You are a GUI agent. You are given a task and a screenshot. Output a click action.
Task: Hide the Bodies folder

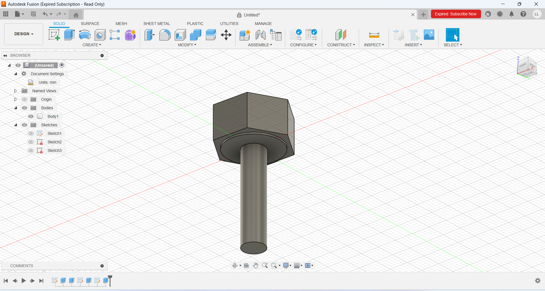(x=25, y=108)
